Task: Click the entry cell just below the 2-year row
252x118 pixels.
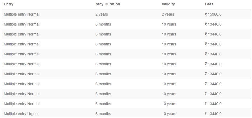Action: pos(22,24)
